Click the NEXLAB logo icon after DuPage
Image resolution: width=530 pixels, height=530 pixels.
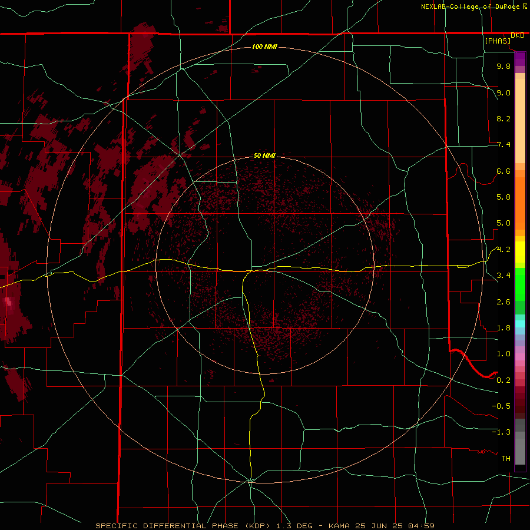point(525,6)
